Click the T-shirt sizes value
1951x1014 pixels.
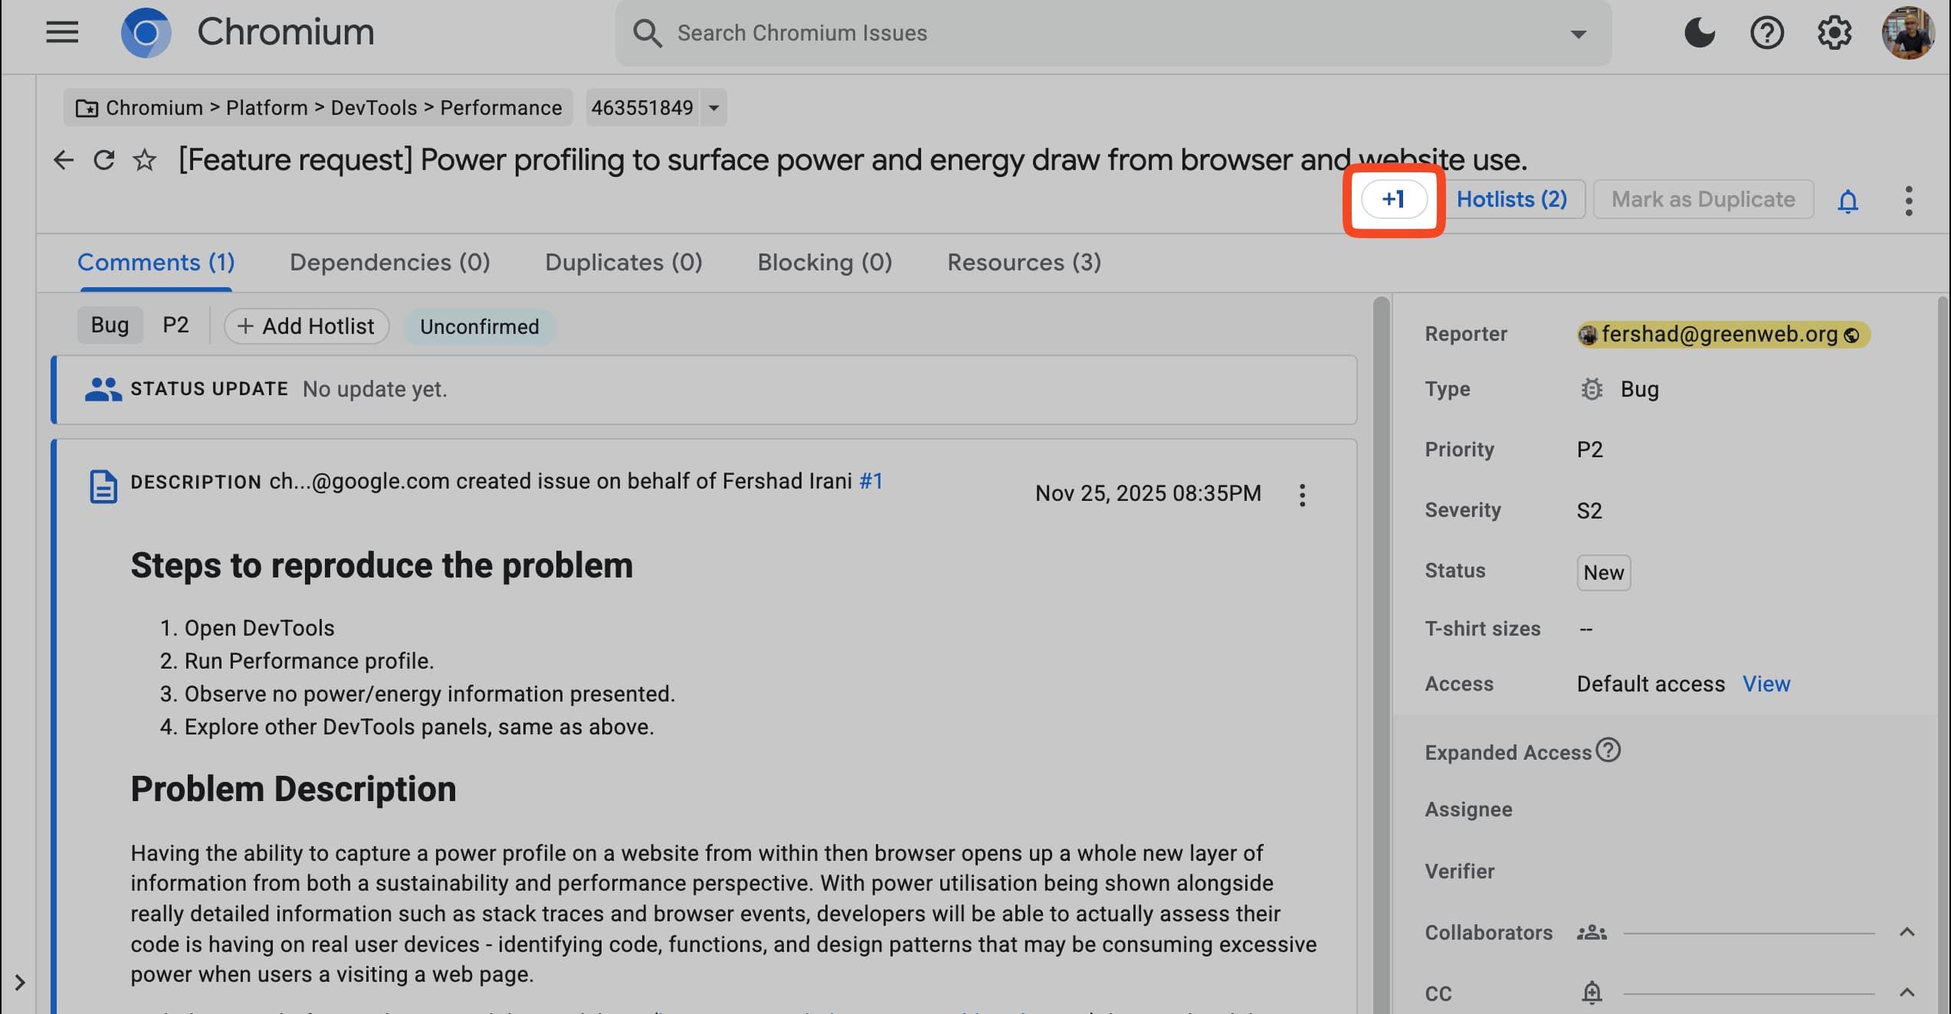(x=1586, y=630)
